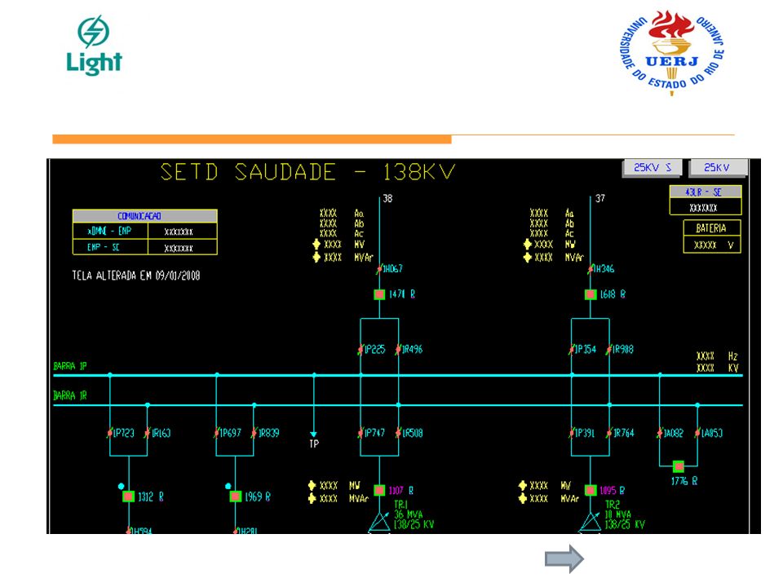Screen dimensions: 783x587
Task: Click the cyan dot beside breaker 1312
Action: 121,486
